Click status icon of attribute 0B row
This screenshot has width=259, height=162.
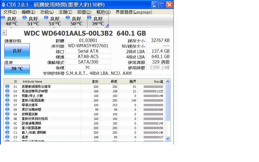pos(7,119)
